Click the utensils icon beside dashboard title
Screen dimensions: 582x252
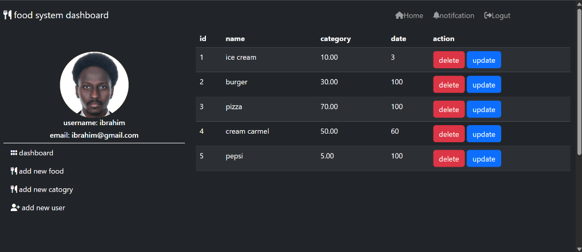click(7, 15)
